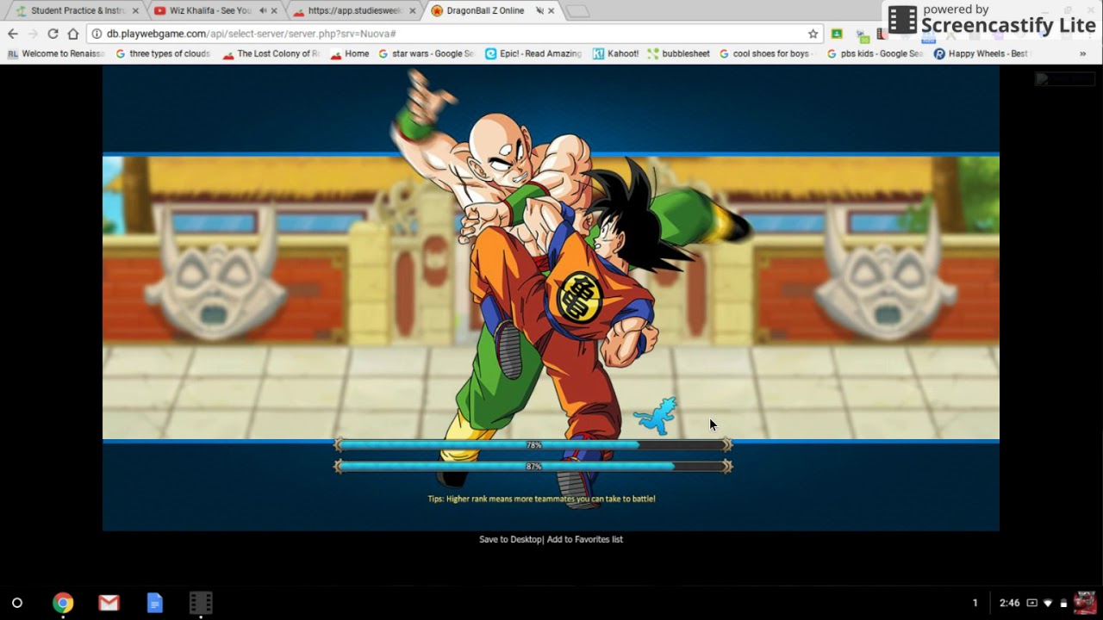
Task: Click the 78% loading progress bar
Action: (x=533, y=445)
